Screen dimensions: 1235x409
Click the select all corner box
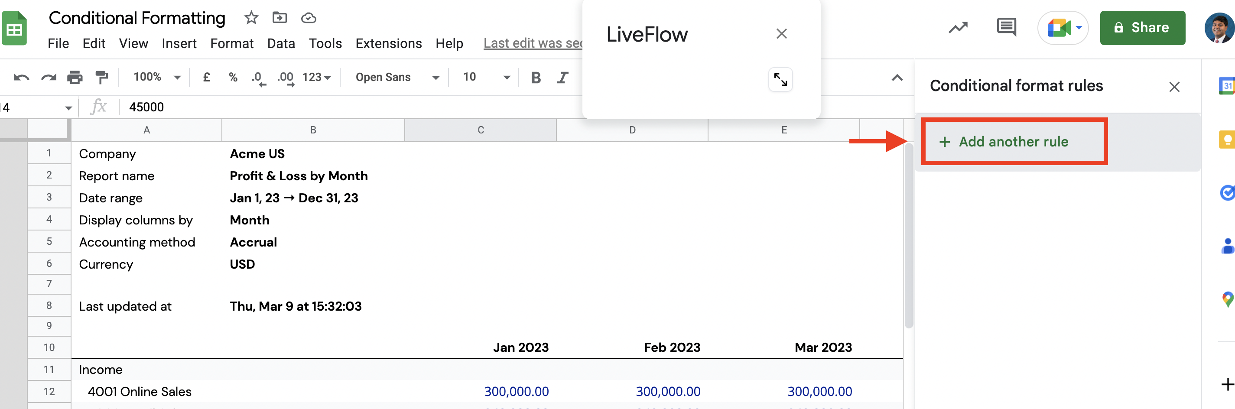tap(49, 130)
